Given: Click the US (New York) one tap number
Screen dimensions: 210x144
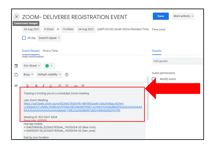Looking at the screenshot, I should click(60, 127).
